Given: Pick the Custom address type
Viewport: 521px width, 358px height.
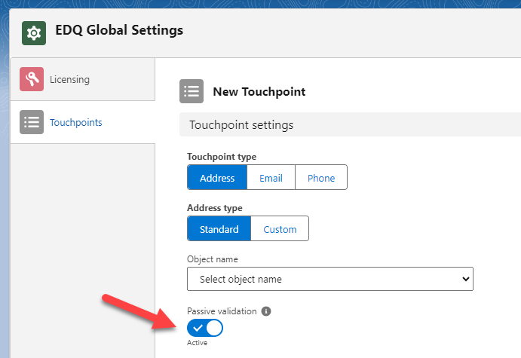Looking at the screenshot, I should point(280,229).
